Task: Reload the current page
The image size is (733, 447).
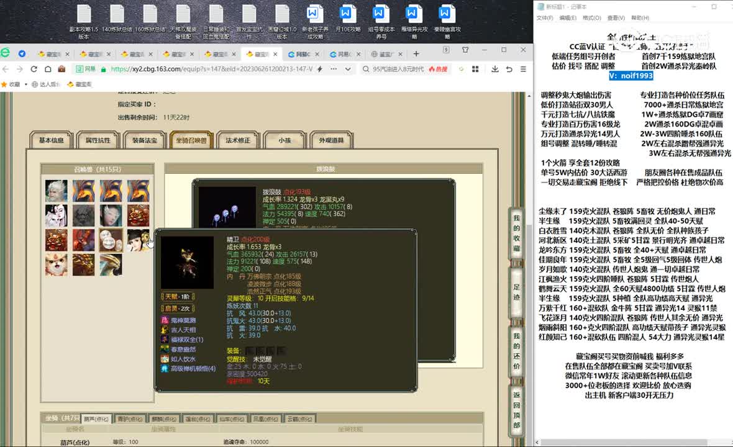Action: pos(34,69)
